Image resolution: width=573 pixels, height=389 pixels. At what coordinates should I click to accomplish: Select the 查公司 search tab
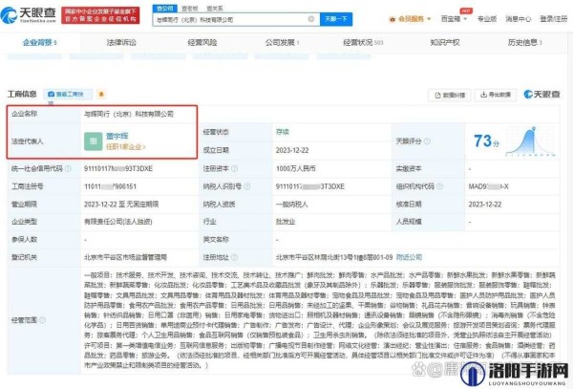[x=165, y=9]
